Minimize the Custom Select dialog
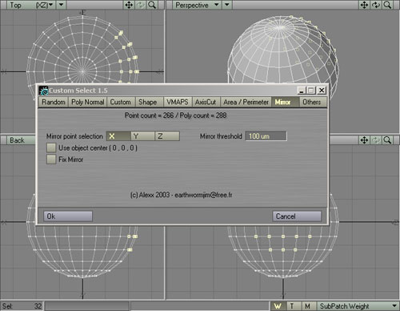Screen dimensions: 400x311 301,91
